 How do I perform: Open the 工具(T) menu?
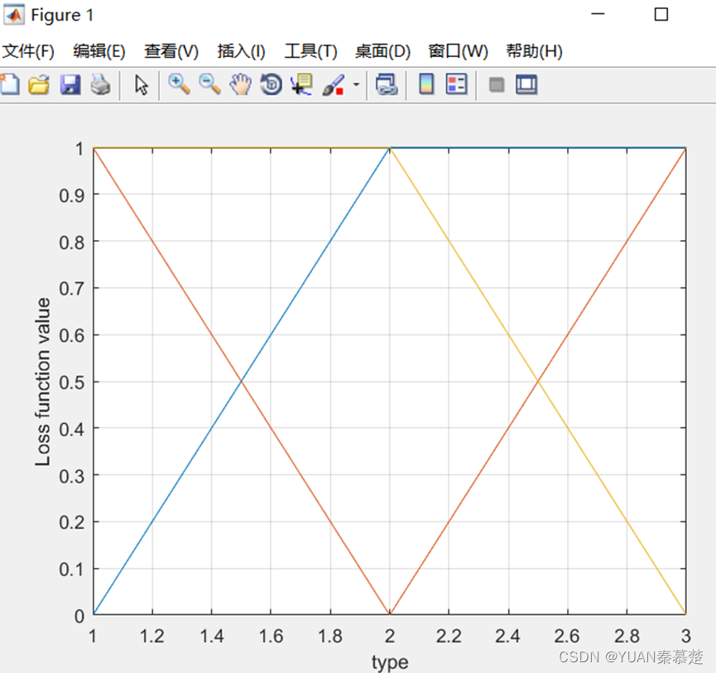(x=310, y=51)
